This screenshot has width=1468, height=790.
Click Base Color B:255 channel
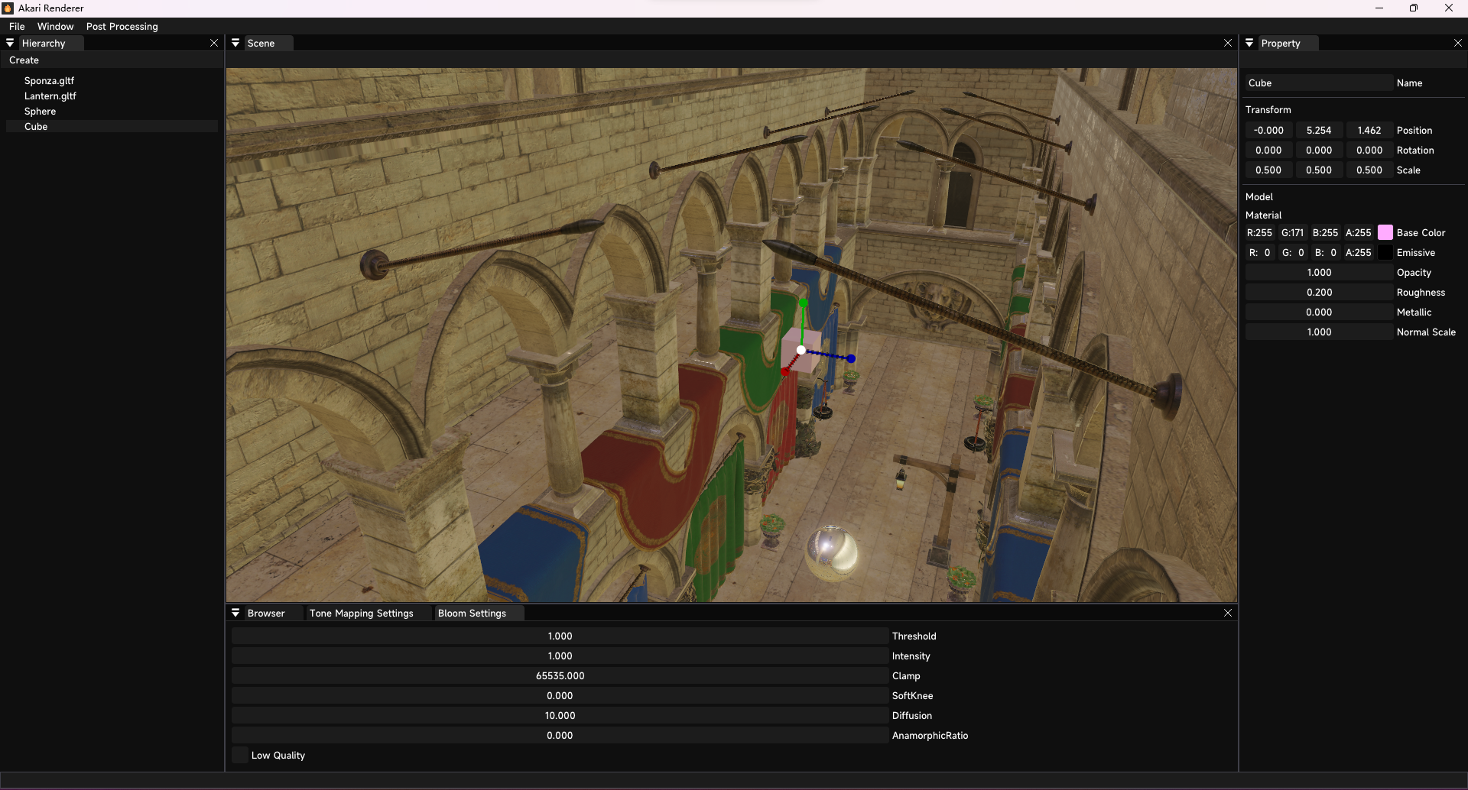(1326, 232)
